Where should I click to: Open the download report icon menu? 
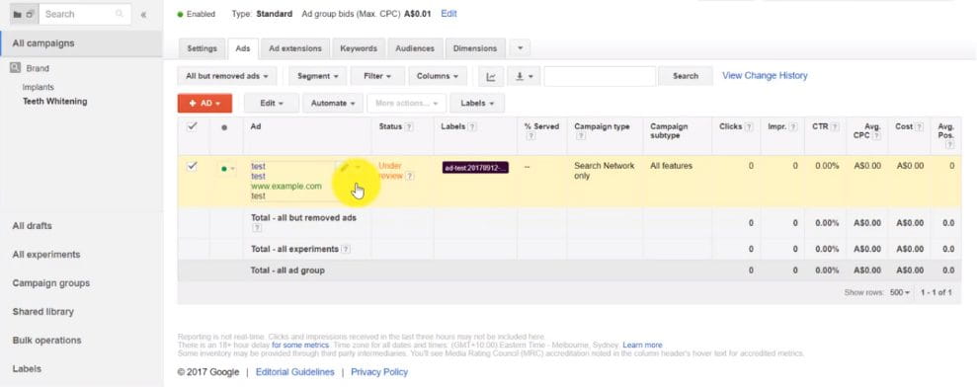pos(524,76)
